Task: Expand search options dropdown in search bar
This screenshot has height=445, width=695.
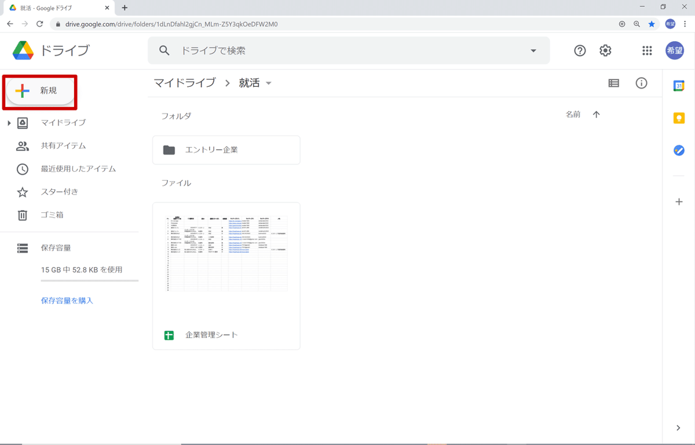Action: tap(533, 50)
